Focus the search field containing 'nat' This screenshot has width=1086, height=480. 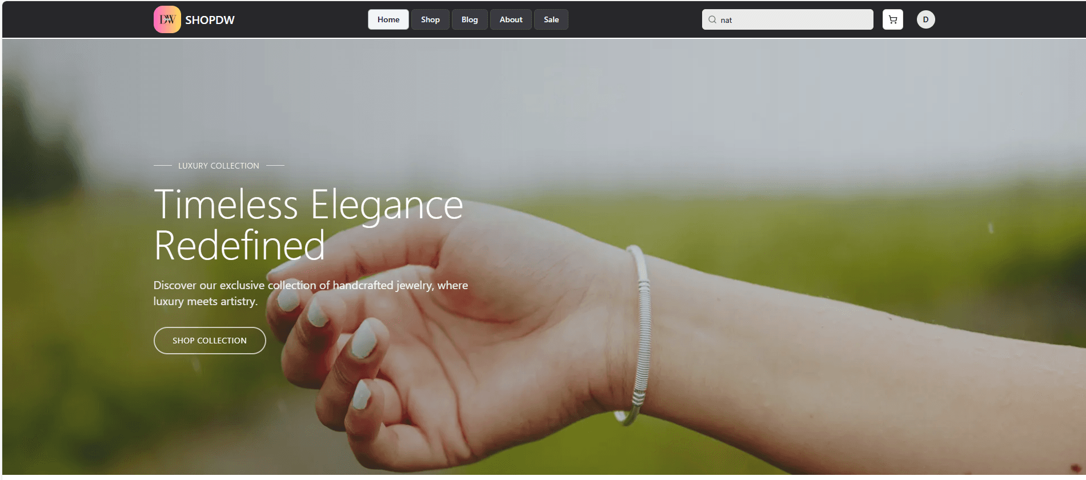[x=787, y=19]
